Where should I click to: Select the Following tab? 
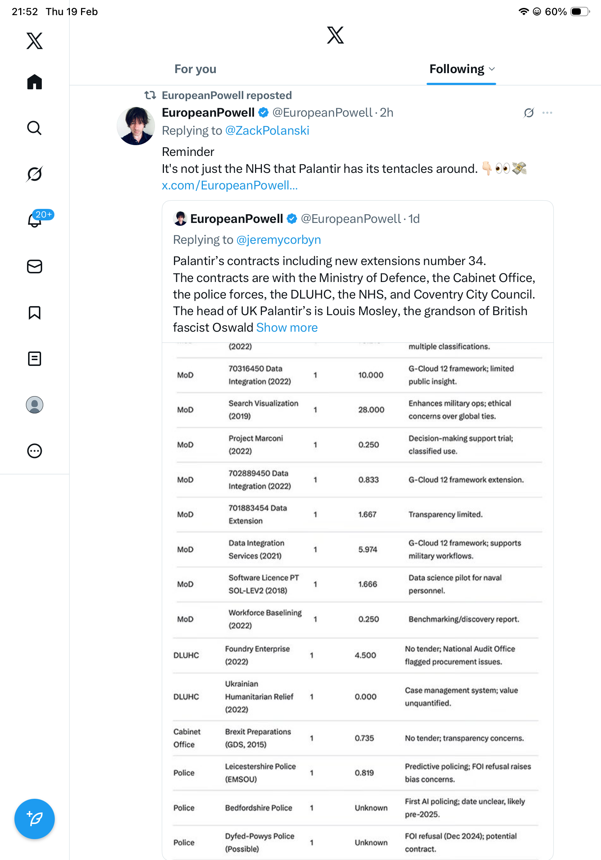tap(457, 69)
